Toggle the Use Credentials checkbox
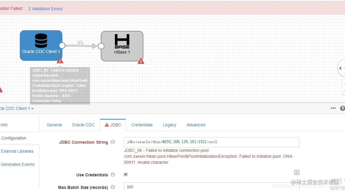 tap(126, 174)
